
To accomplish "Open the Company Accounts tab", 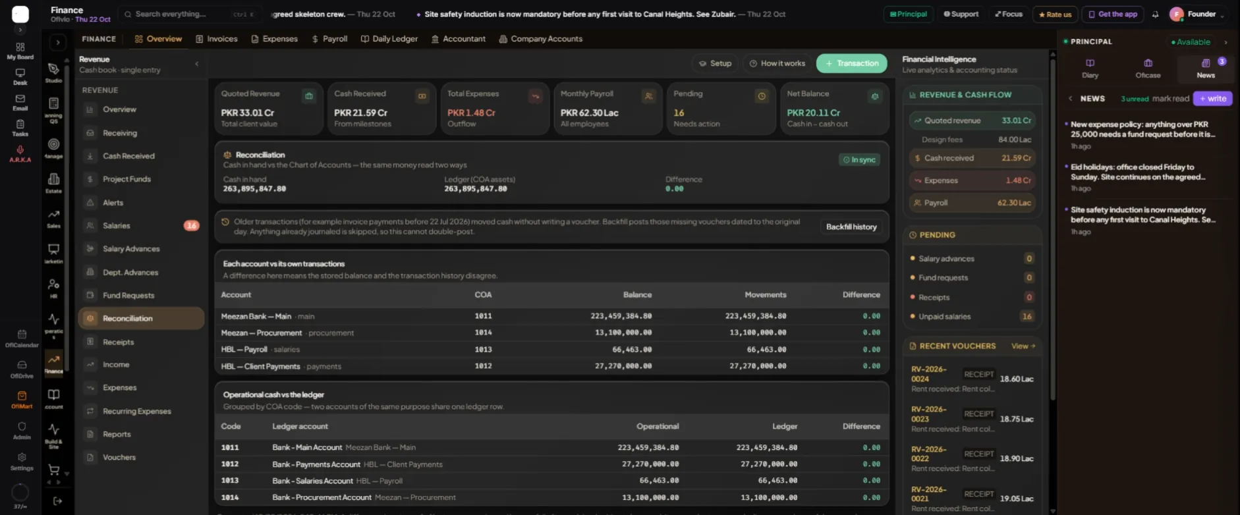I will pyautogui.click(x=541, y=39).
